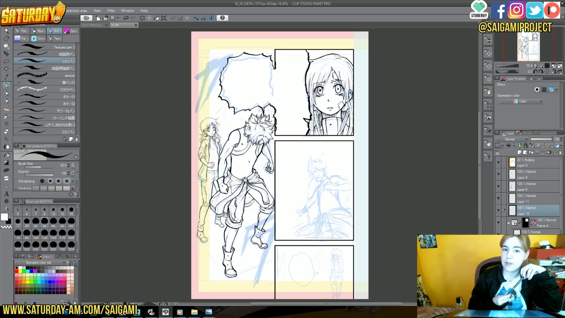
Task: Expand Frame 4 folder arrow
Action: [x=508, y=223]
